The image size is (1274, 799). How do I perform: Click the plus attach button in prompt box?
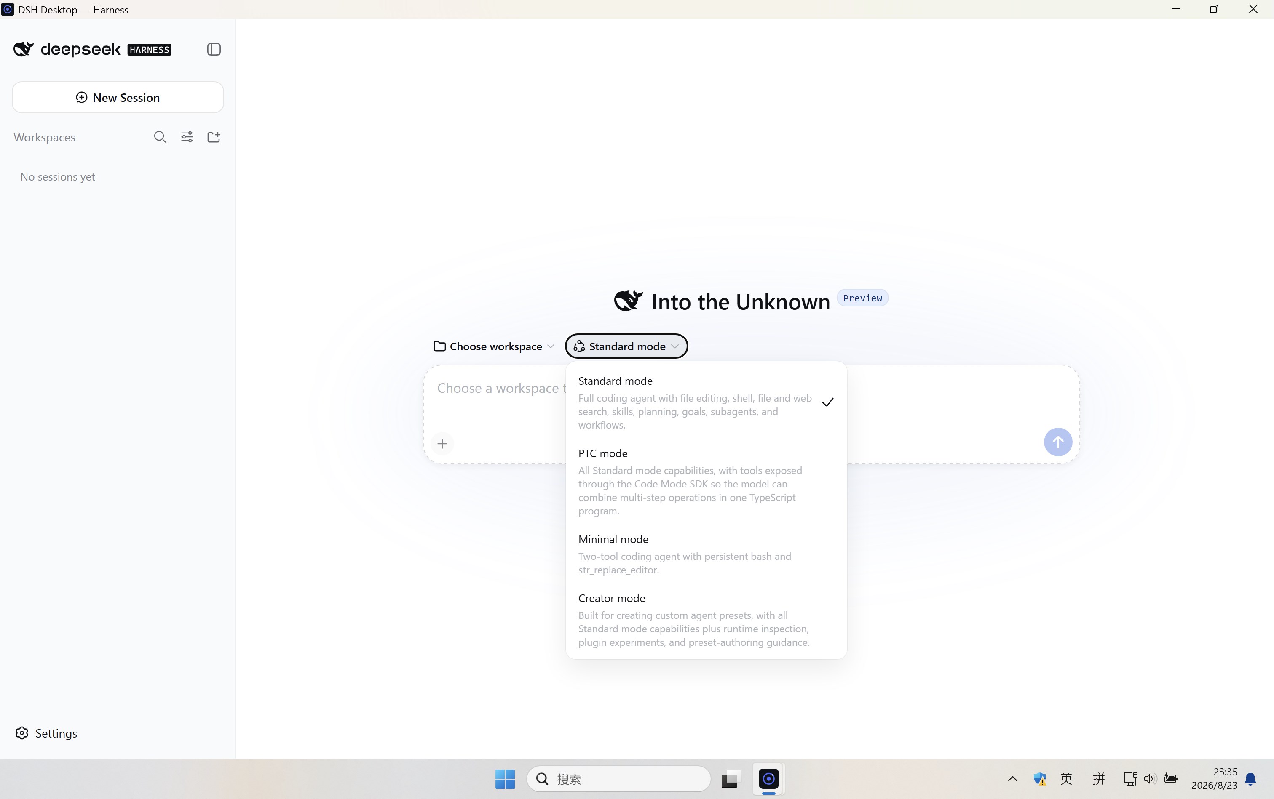(x=442, y=443)
